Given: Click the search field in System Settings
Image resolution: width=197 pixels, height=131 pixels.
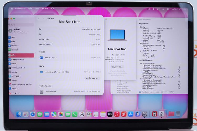Looking at the screenshot, I should pos(21,25).
